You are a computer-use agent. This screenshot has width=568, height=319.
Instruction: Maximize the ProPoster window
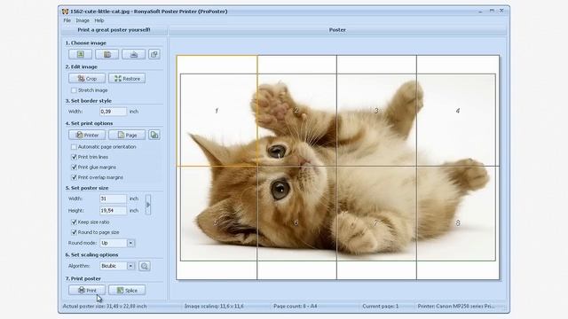pyautogui.click(x=492, y=11)
